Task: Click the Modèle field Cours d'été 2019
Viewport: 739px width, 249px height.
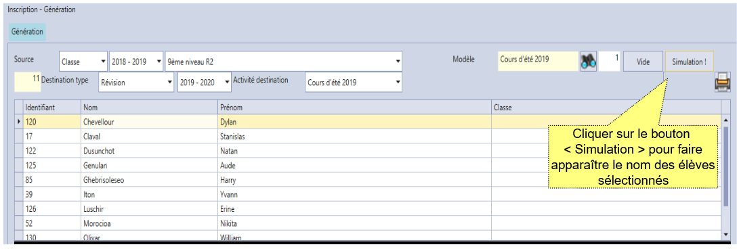Action: (x=539, y=61)
